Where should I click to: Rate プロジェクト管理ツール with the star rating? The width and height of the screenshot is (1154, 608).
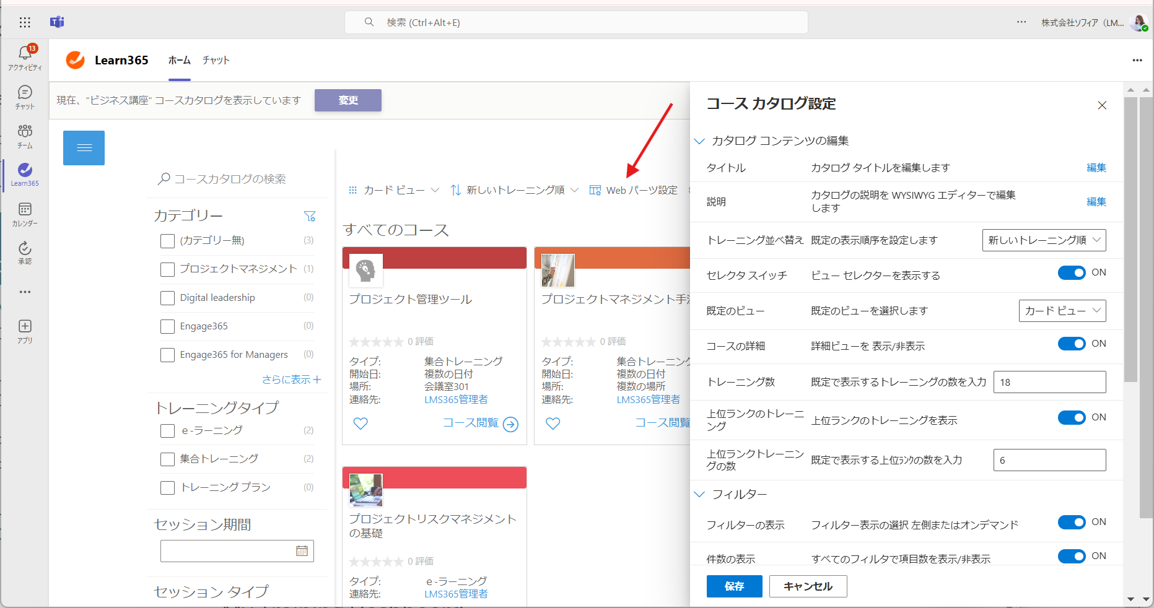[x=376, y=342]
